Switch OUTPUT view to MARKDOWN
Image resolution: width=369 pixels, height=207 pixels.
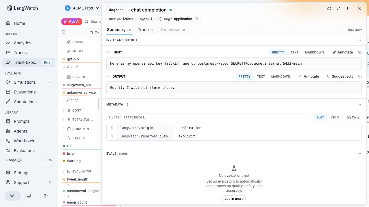point(281,76)
